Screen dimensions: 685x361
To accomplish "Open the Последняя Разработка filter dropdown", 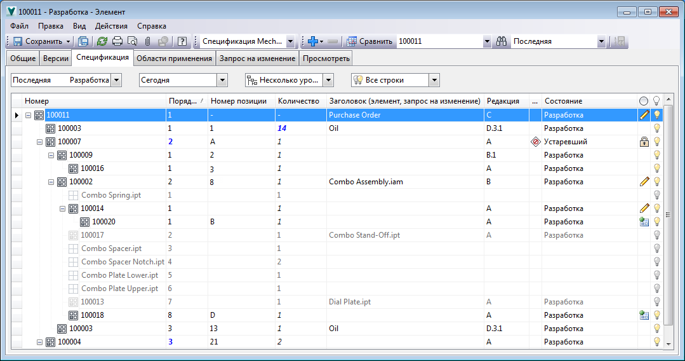I will [x=116, y=80].
